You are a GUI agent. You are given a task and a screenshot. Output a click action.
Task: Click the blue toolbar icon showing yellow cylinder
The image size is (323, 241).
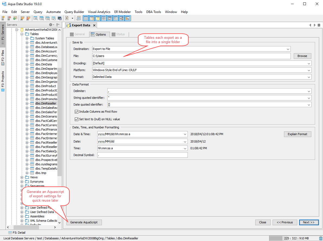pos(98,18)
